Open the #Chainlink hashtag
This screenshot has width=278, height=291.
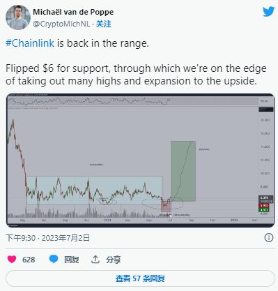(x=30, y=43)
